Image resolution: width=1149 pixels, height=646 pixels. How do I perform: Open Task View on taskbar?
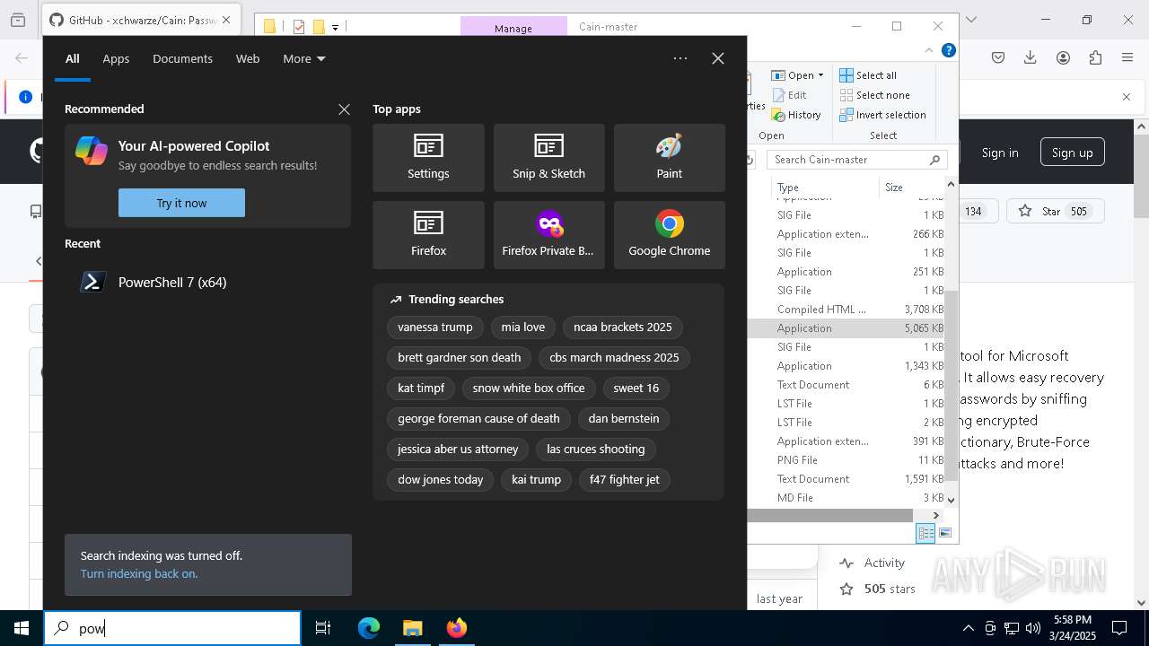323,628
